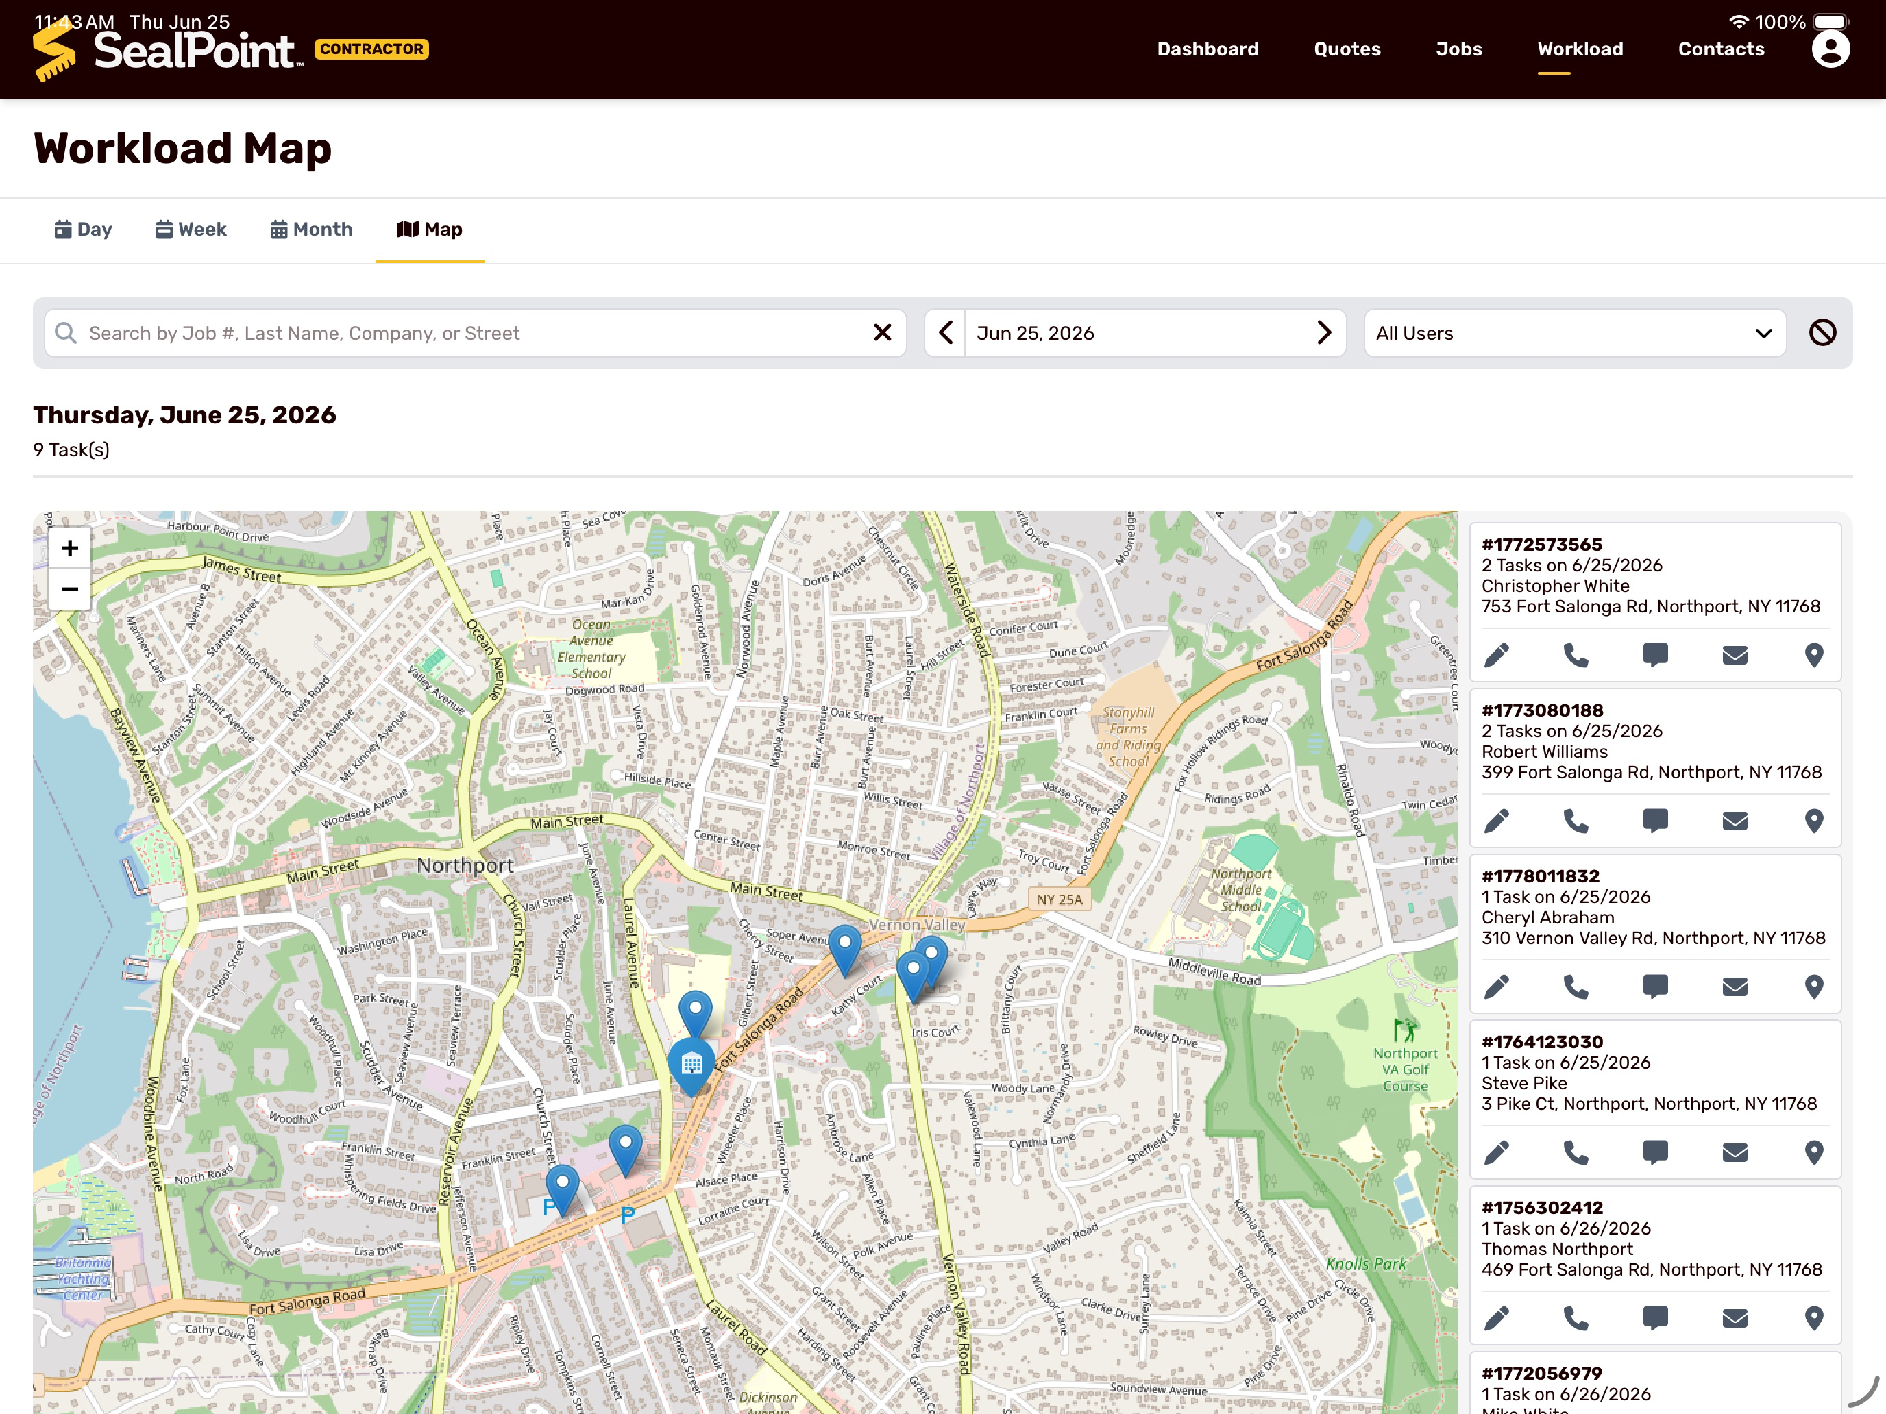The height and width of the screenshot is (1414, 1886).
Task: Locate Cheryl Abraham job with pin icon
Action: [1813, 986]
